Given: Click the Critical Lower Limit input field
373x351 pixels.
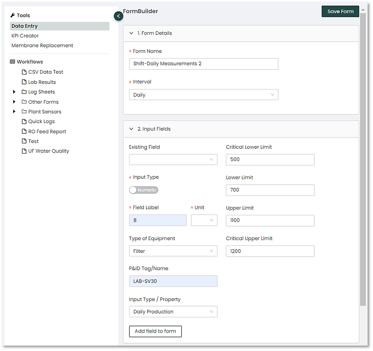Looking at the screenshot, I should click(x=270, y=160).
